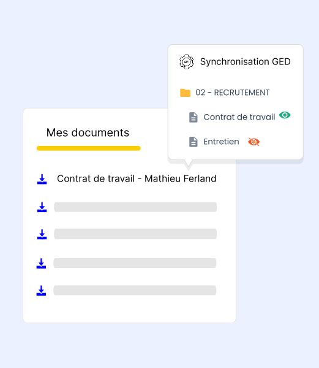Open Contrat de travail - Mathieu Ferland document
319x368 pixels.
coord(137,179)
